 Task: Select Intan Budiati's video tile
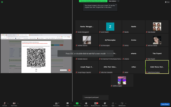[x=157, y=26]
